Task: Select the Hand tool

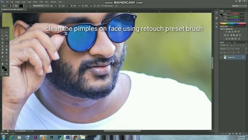Action: [x=2, y=64]
